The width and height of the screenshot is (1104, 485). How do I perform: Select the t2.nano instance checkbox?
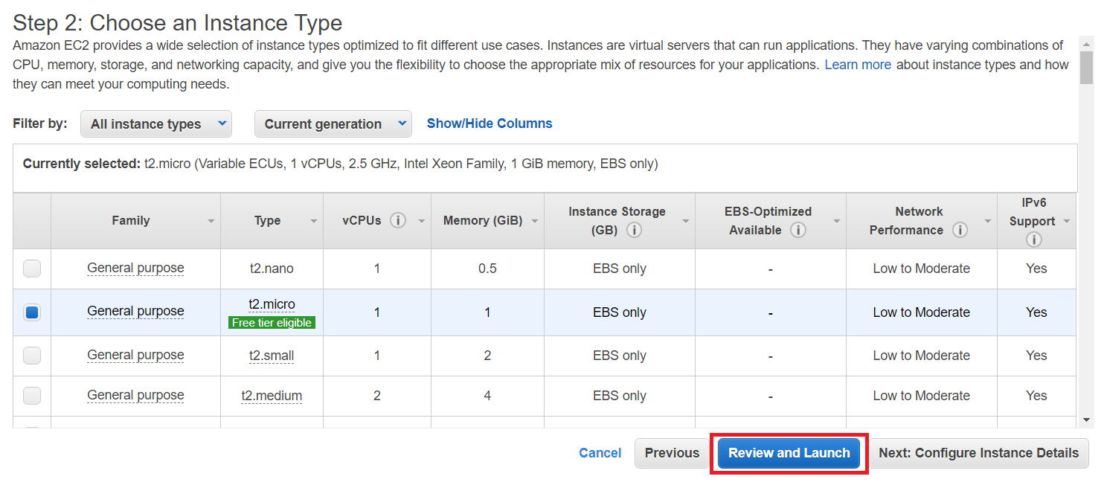(x=32, y=269)
